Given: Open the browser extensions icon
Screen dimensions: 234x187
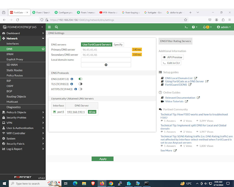Looking at the screenshot, I should 223,20.
